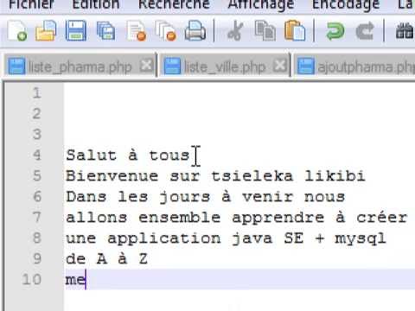Click the text 'Salut à tous'

coord(128,155)
